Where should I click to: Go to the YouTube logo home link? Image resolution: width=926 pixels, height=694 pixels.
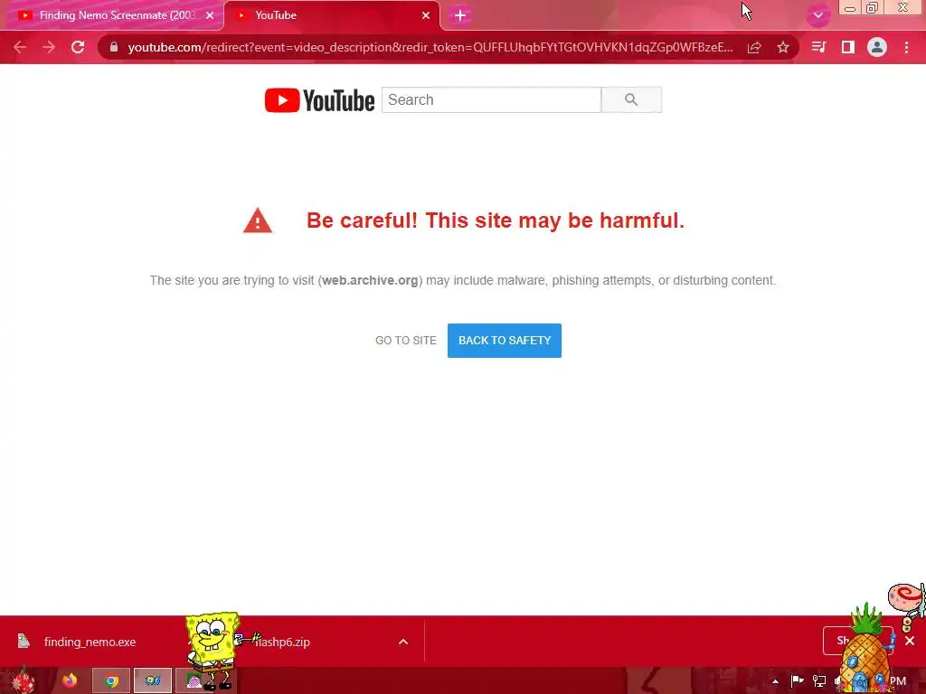tap(319, 100)
